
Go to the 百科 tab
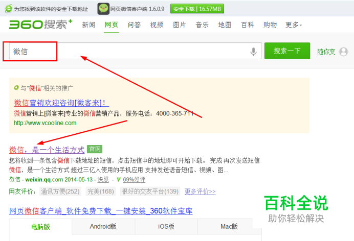click(x=248, y=25)
